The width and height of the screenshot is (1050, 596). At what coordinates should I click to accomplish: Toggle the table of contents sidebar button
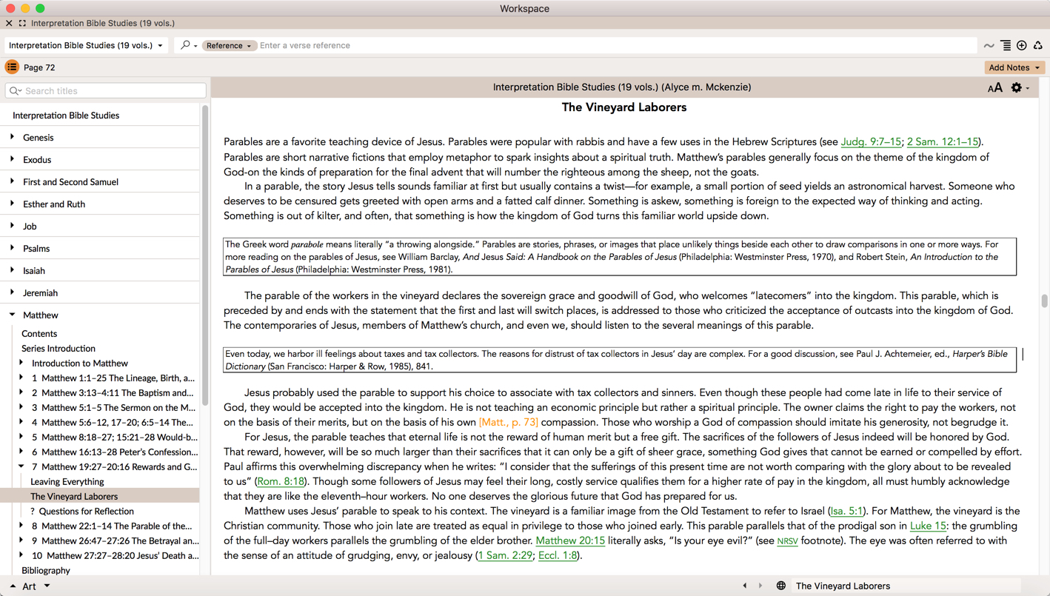pyautogui.click(x=12, y=67)
